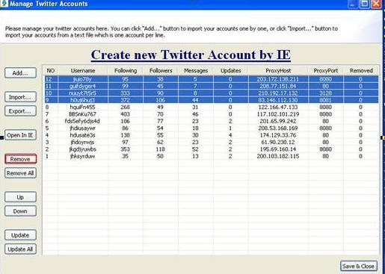The width and height of the screenshot is (385, 274).
Task: Click Following value 353 for jkgdjyuwbs
Action: point(125,149)
